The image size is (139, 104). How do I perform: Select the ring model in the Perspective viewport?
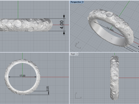coord(111,28)
